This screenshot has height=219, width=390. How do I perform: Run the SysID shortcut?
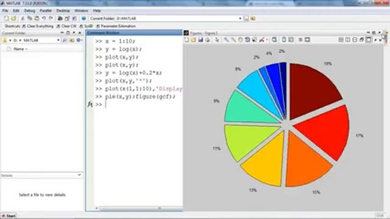pyautogui.click(x=87, y=26)
